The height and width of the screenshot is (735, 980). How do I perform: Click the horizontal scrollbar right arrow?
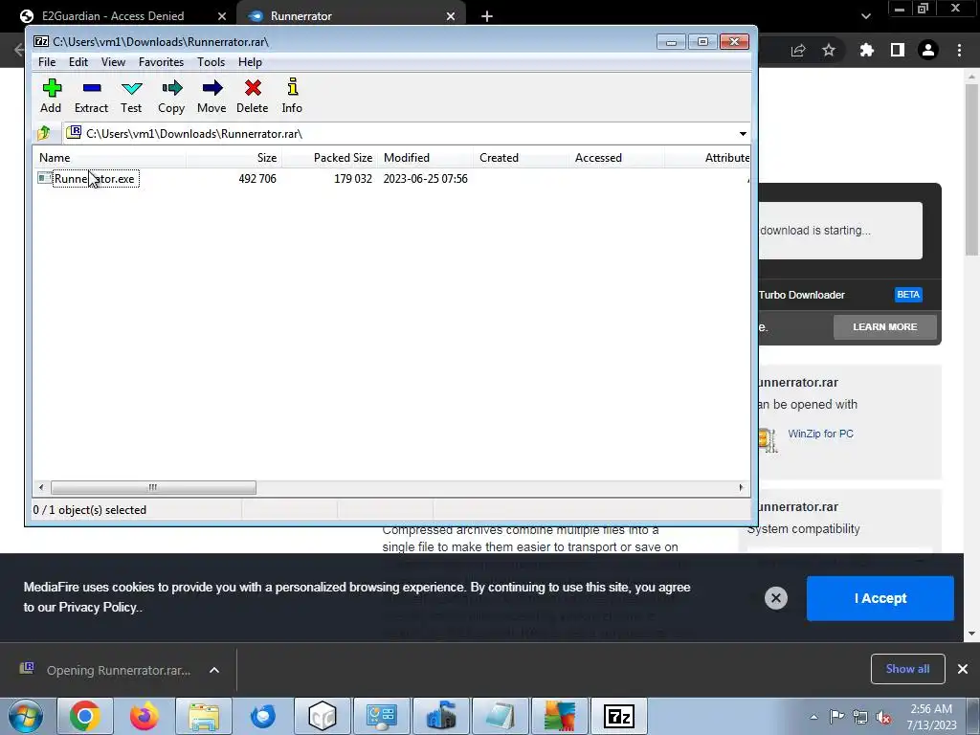[x=742, y=487]
